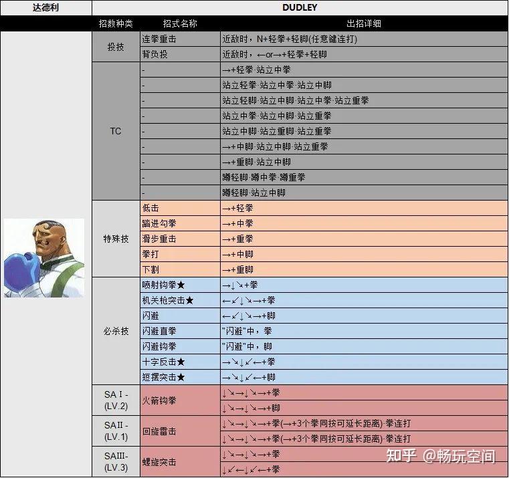
Task: Click the Dudley character portrait
Action: [x=44, y=258]
